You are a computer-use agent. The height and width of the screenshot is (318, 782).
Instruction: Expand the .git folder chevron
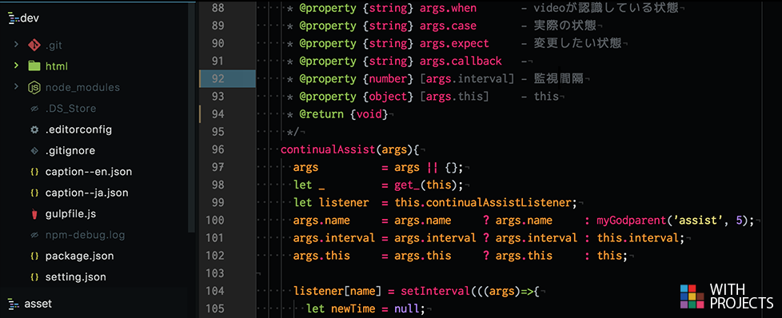click(x=17, y=45)
